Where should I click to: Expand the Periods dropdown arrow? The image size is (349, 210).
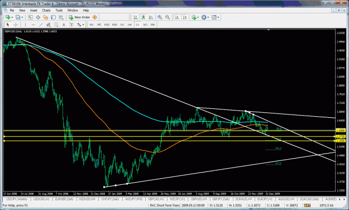[x=208, y=17]
